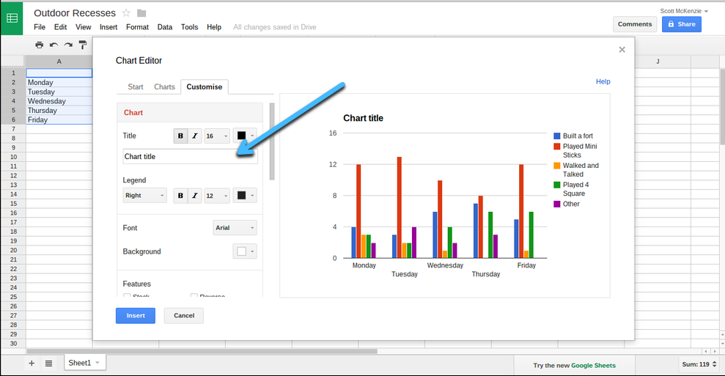
Task: Open the Sum: 119 dropdown
Action: click(699, 364)
